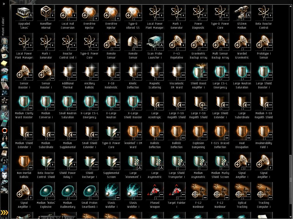Click the Shield Boost Amplifier I icon
The width and height of the screenshot is (293, 219).
(198, 72)
